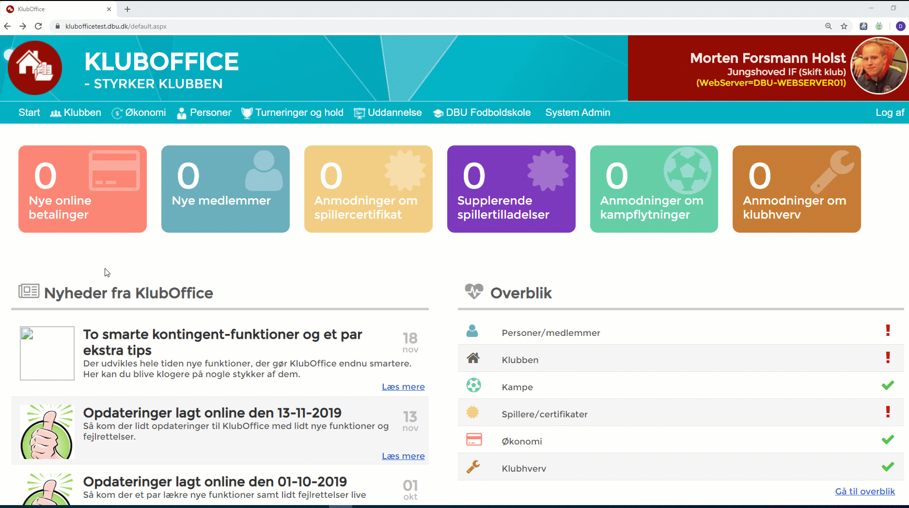Click the person icon beside Personer/medlemmer
Viewport: 909px width, 508px height.
(x=472, y=332)
